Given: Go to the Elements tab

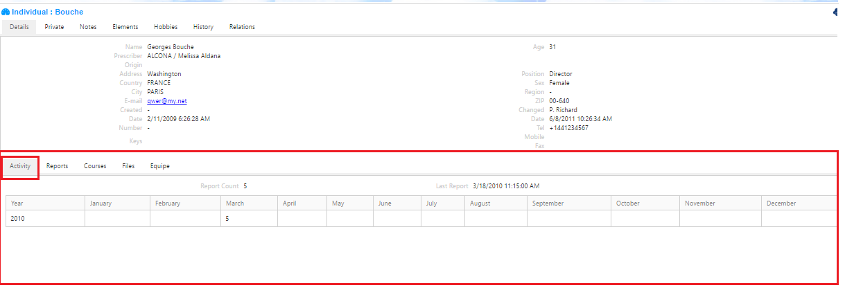Looking at the screenshot, I should (x=125, y=27).
